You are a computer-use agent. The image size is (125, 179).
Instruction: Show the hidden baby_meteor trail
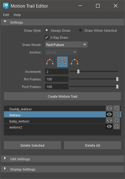109,120
